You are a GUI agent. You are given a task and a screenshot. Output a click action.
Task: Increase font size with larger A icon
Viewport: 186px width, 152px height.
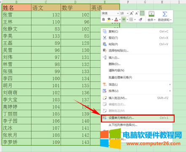pos(132,14)
